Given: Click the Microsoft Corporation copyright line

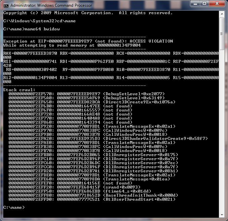Looking at the screenshot, I should [x=88, y=13].
